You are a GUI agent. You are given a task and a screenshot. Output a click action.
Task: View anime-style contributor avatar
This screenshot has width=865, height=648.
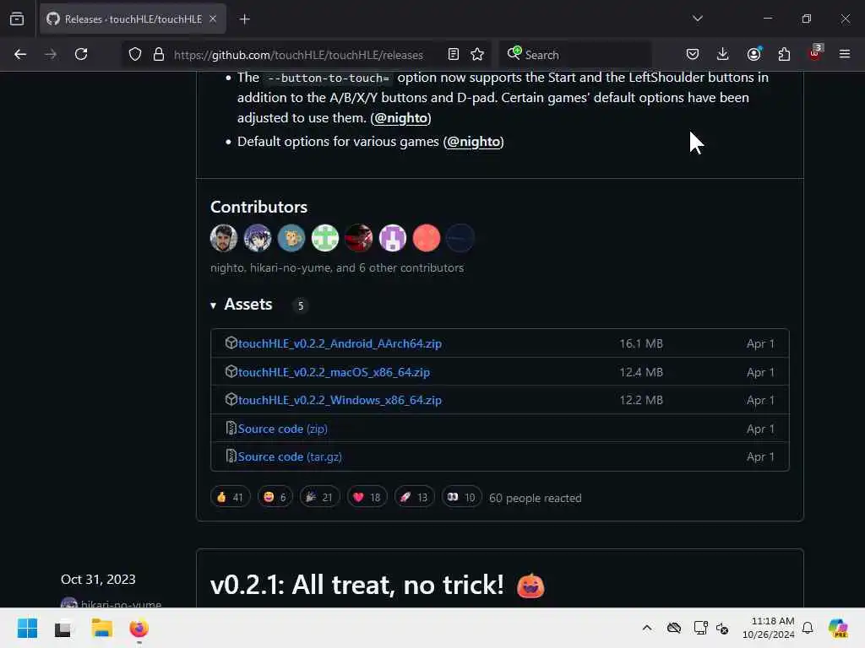click(x=258, y=238)
